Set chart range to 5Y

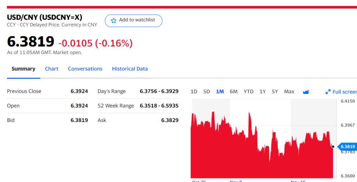275,92
